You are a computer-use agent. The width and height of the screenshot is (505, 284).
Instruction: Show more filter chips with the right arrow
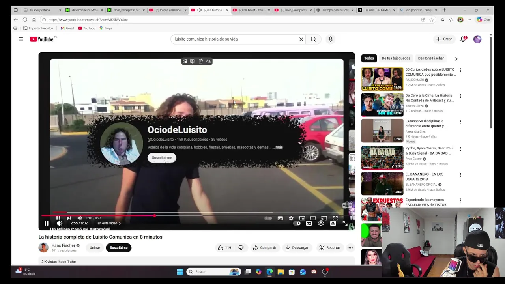click(x=456, y=58)
